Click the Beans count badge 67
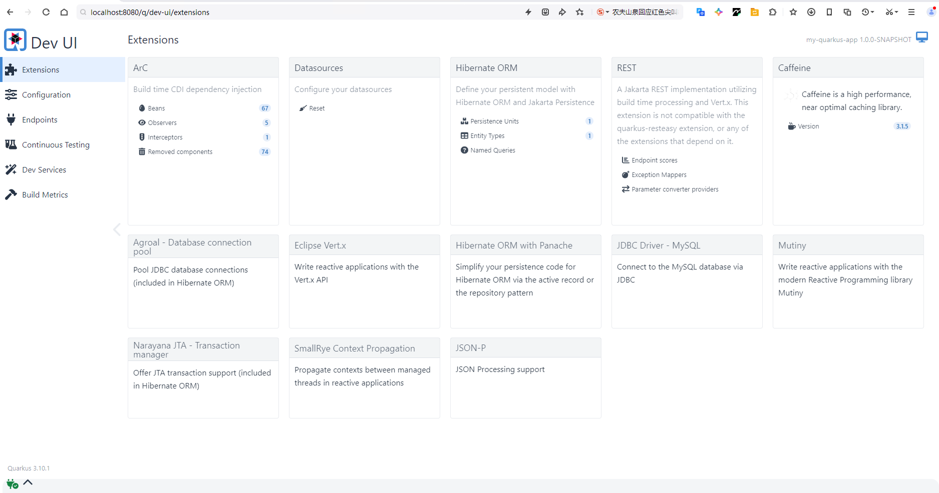 click(265, 108)
